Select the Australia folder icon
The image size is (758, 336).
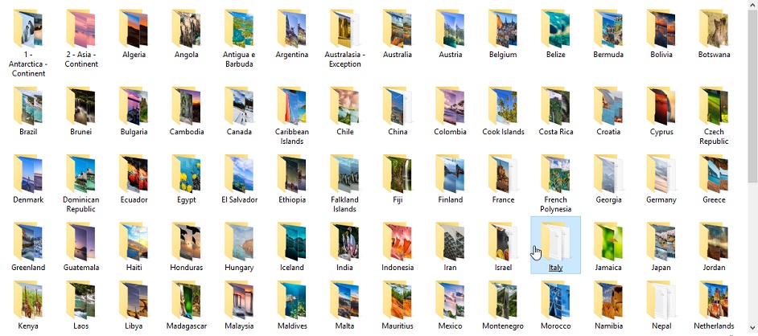pyautogui.click(x=398, y=28)
